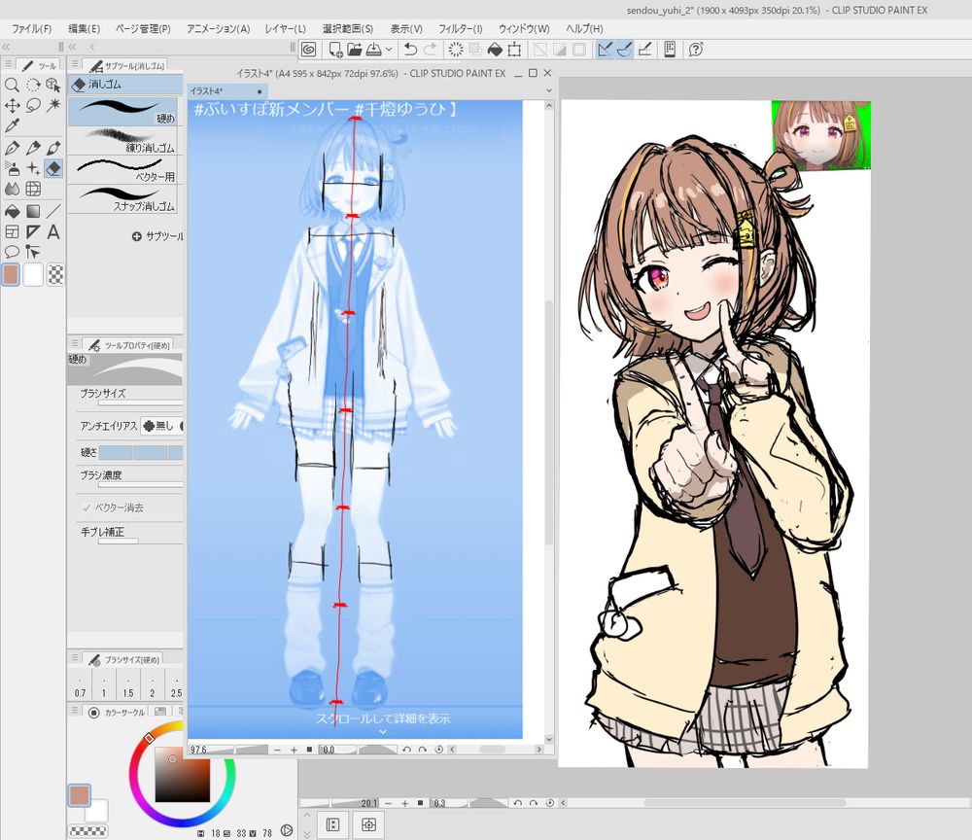
Task: Select the Brush tool
Action: [x=53, y=148]
